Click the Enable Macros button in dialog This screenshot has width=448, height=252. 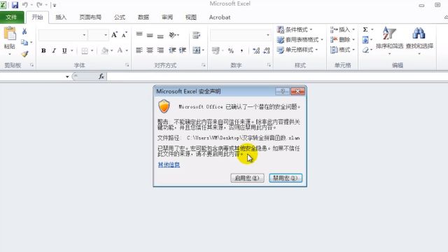[247, 178]
